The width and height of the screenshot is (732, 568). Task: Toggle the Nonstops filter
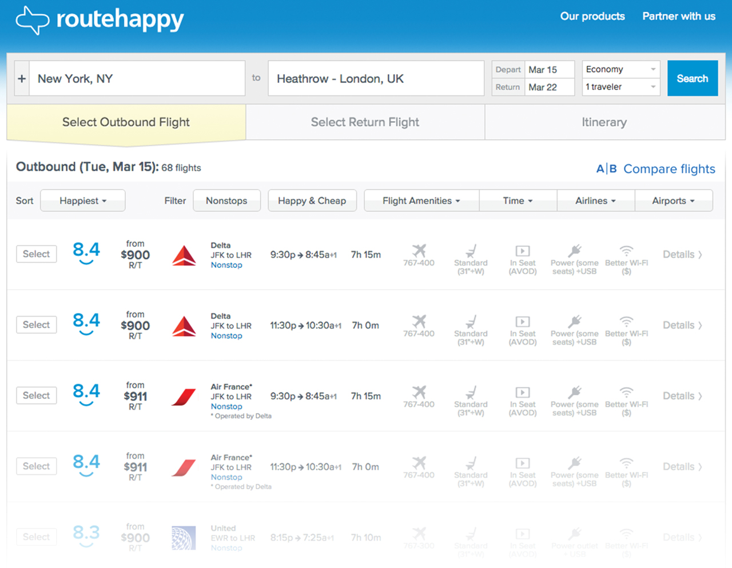pos(226,201)
